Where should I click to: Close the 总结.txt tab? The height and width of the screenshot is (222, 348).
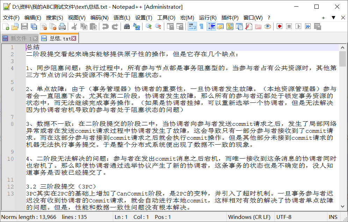74,39
